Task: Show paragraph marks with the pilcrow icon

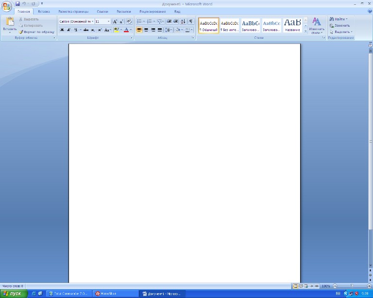Action: click(x=191, y=21)
